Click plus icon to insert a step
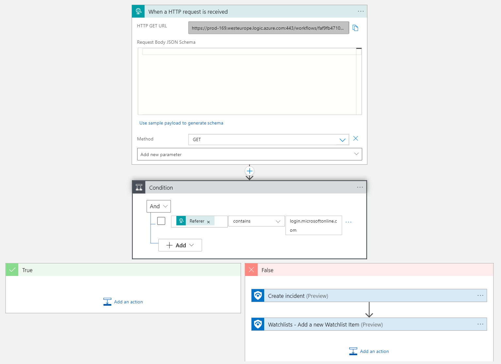 (x=250, y=171)
